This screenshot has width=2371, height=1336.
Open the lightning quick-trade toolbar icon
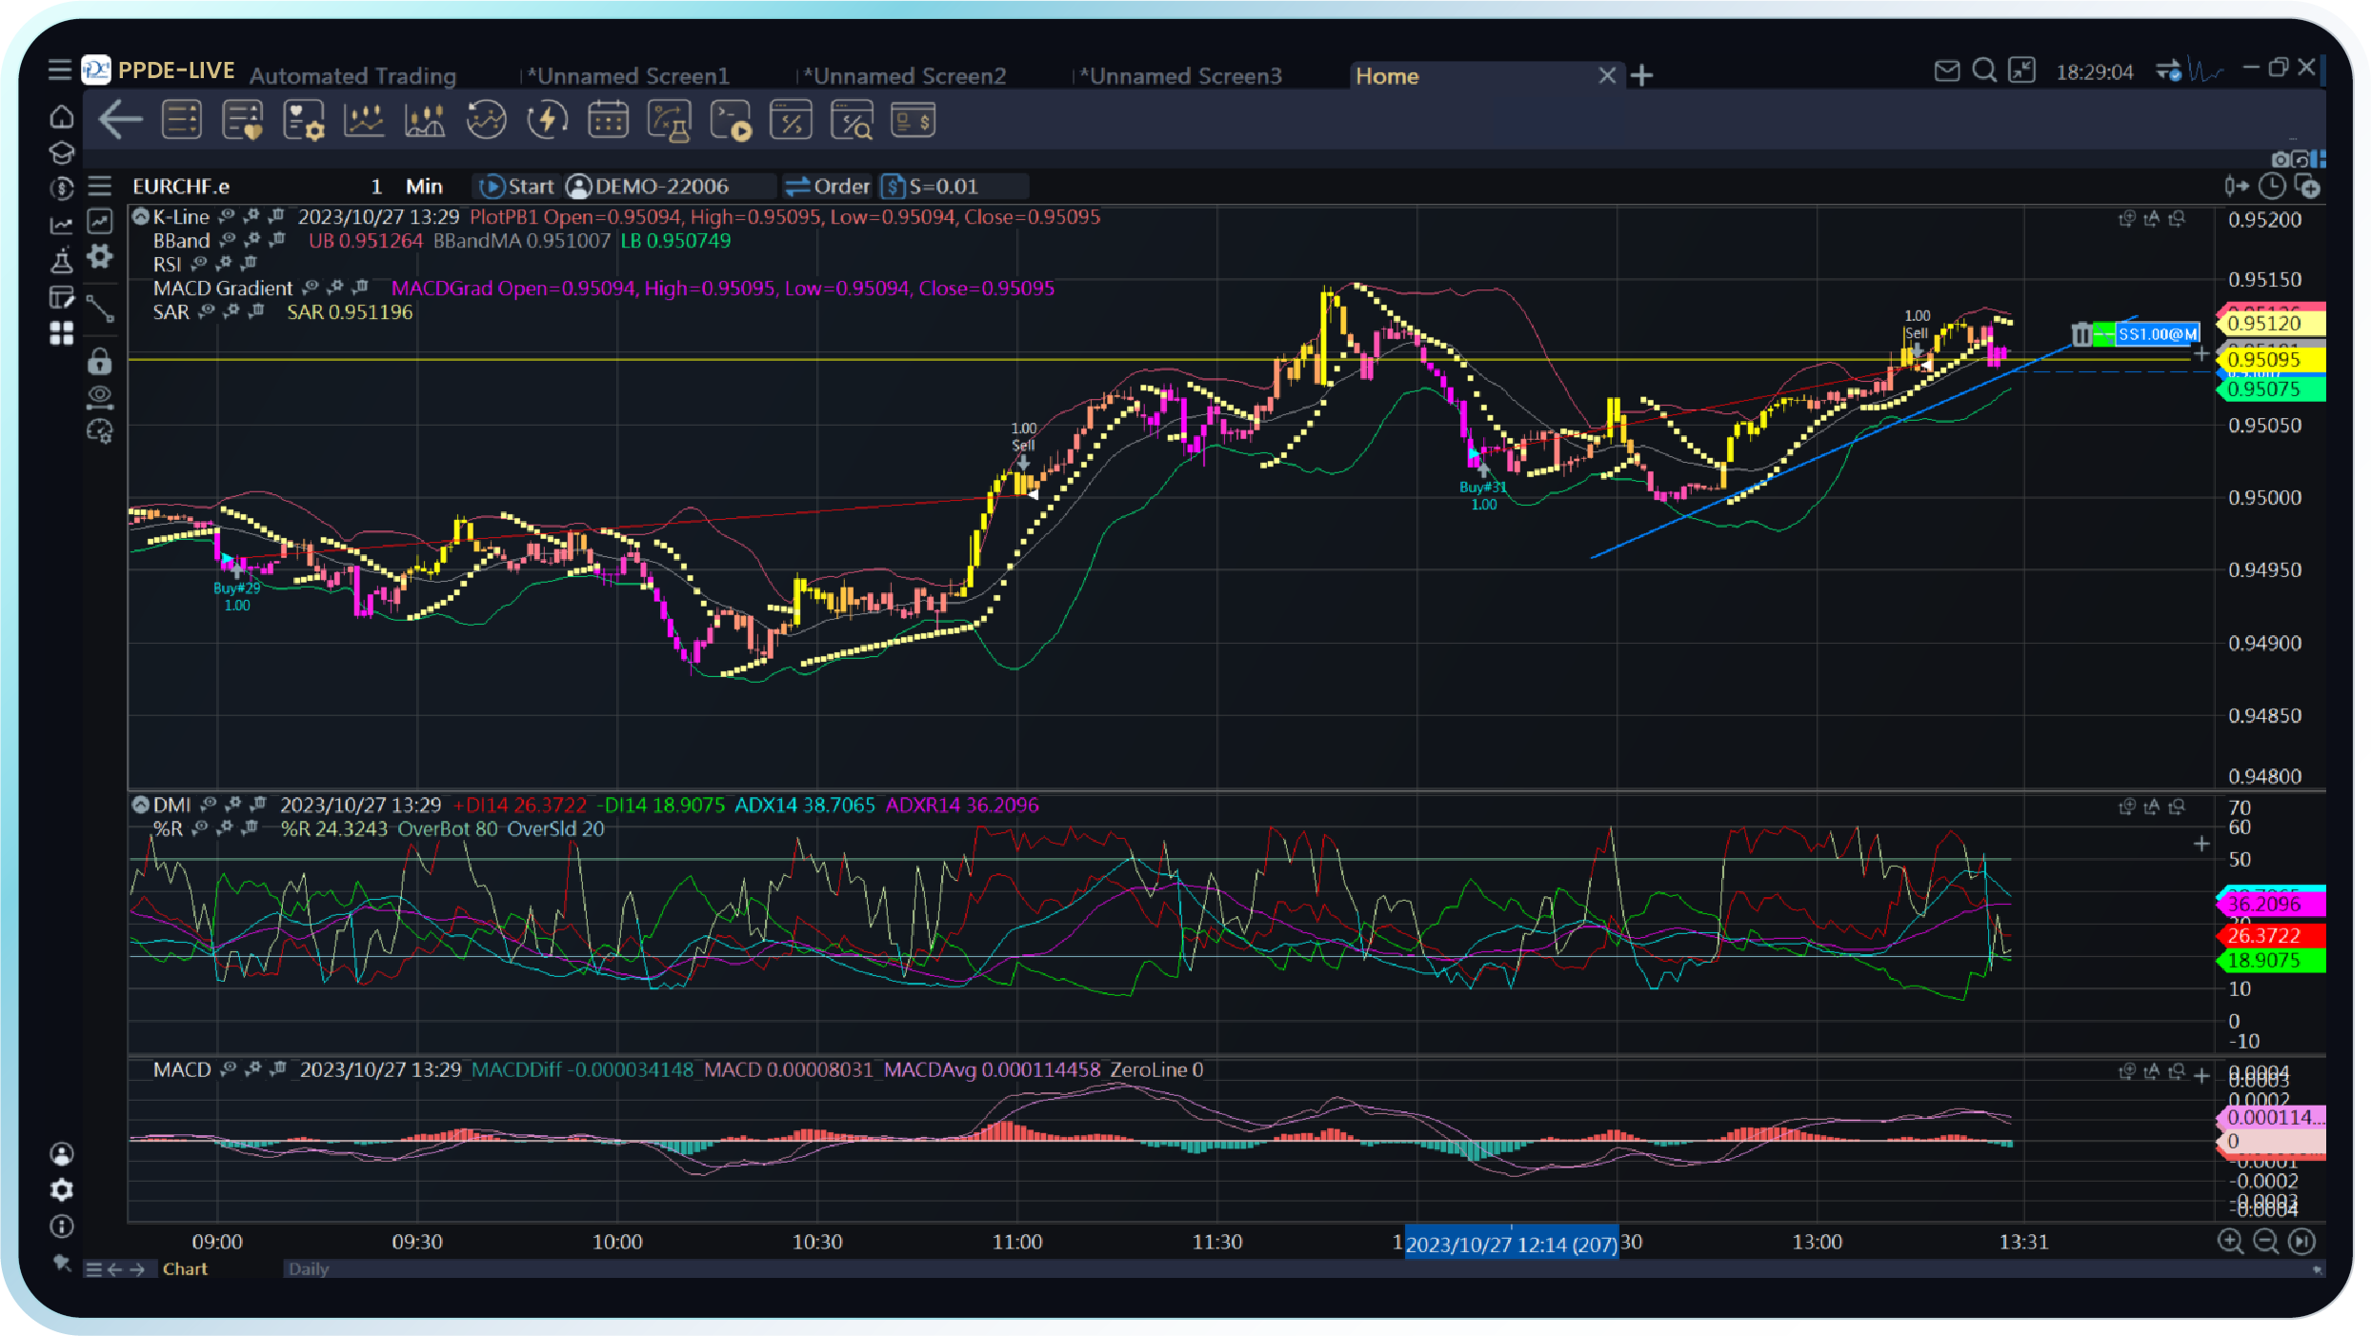[x=547, y=120]
